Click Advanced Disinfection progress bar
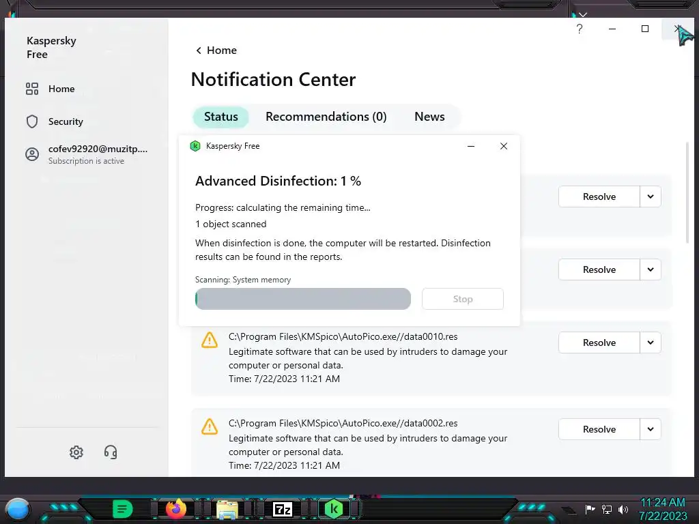The width and height of the screenshot is (699, 524). pyautogui.click(x=302, y=299)
